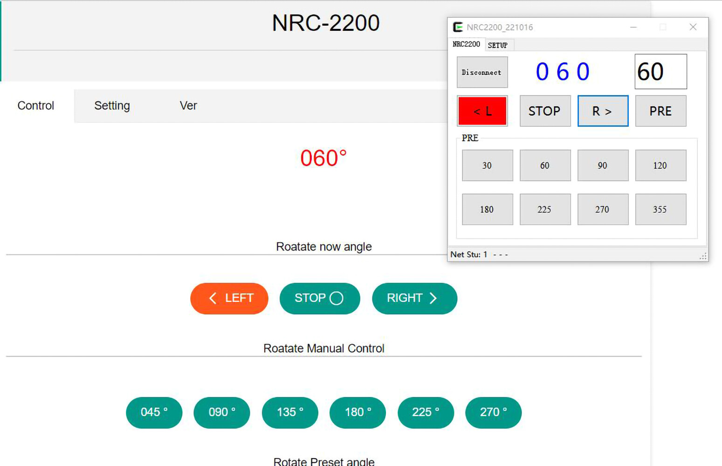The width and height of the screenshot is (722, 466).
Task: Switch to the Setting tab
Action: (x=112, y=105)
